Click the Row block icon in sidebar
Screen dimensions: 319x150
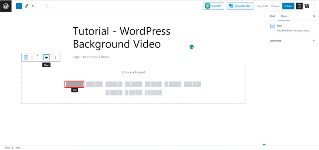pyautogui.click(x=272, y=26)
